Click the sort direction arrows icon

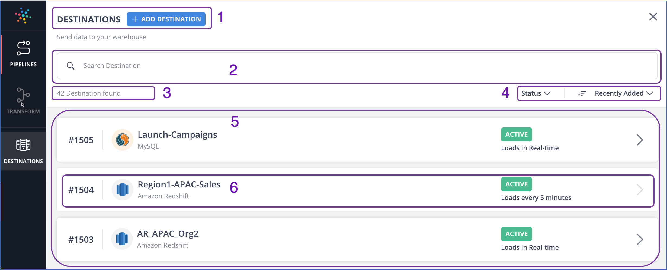pos(582,93)
